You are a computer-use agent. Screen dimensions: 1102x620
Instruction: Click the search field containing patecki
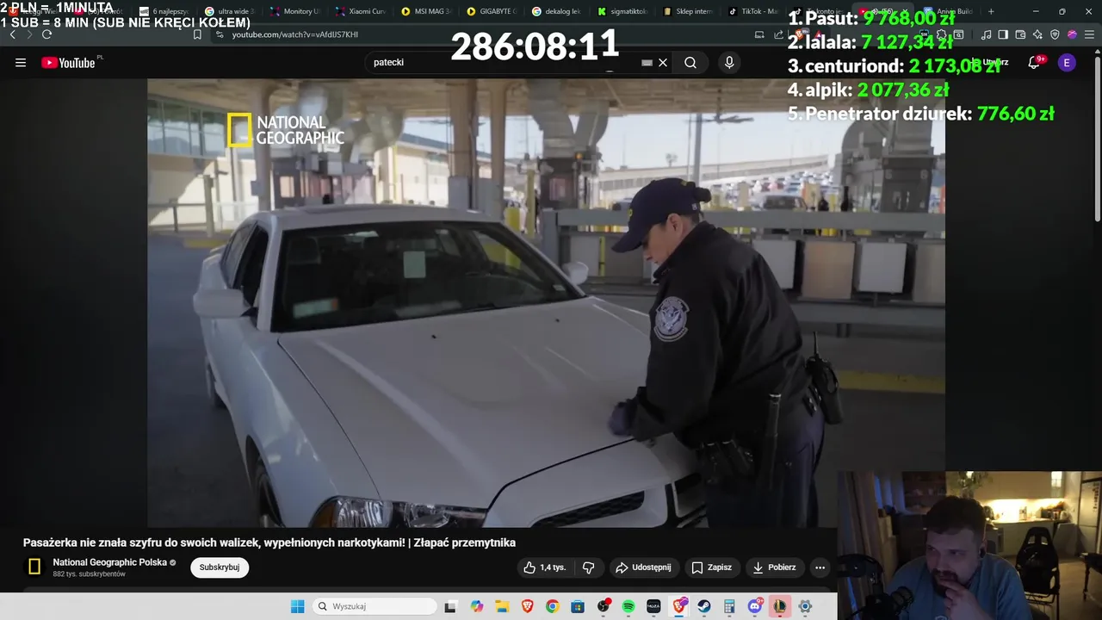[x=508, y=62]
